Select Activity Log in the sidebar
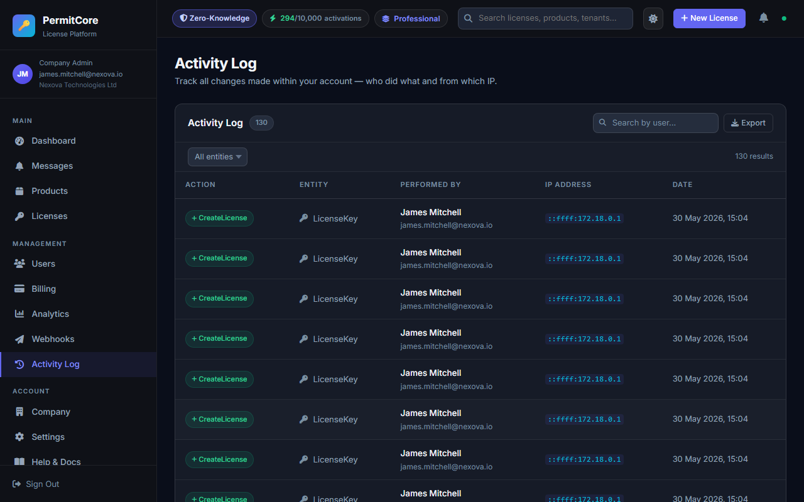This screenshot has height=502, width=804. [x=79, y=364]
